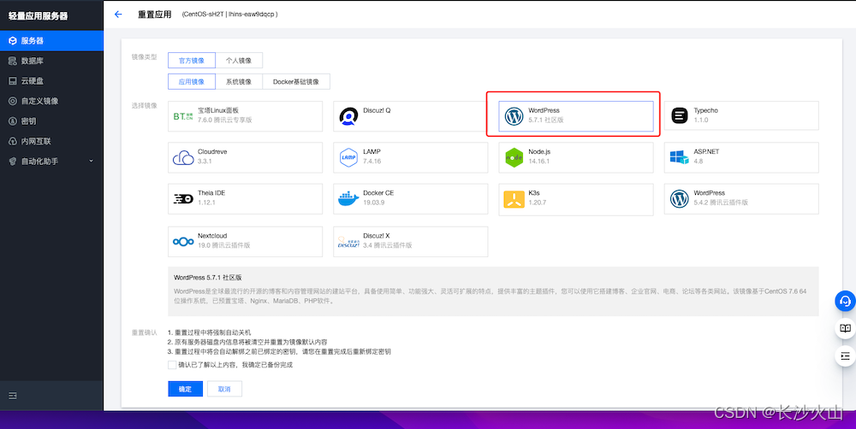Select the 官方镜像 tab
This screenshot has height=429, width=856.
pyautogui.click(x=192, y=61)
